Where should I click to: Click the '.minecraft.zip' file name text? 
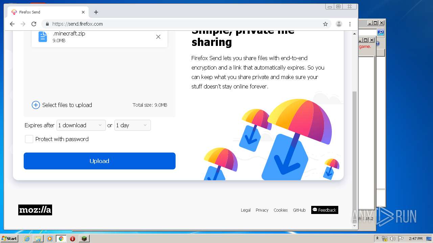coord(69,33)
